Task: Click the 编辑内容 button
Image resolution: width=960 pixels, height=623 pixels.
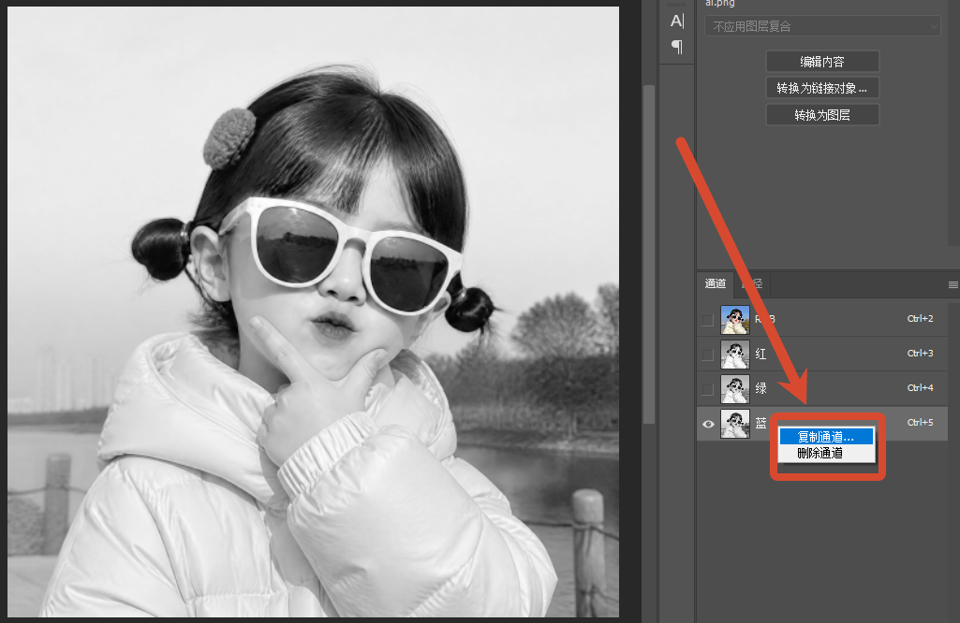Action: 822,62
